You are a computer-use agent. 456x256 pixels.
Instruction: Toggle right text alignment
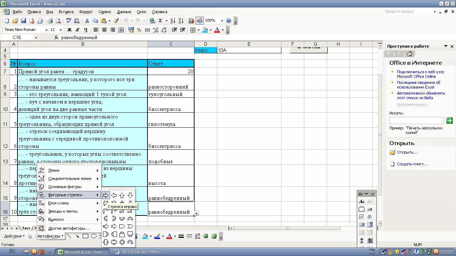pyautogui.click(x=113, y=30)
